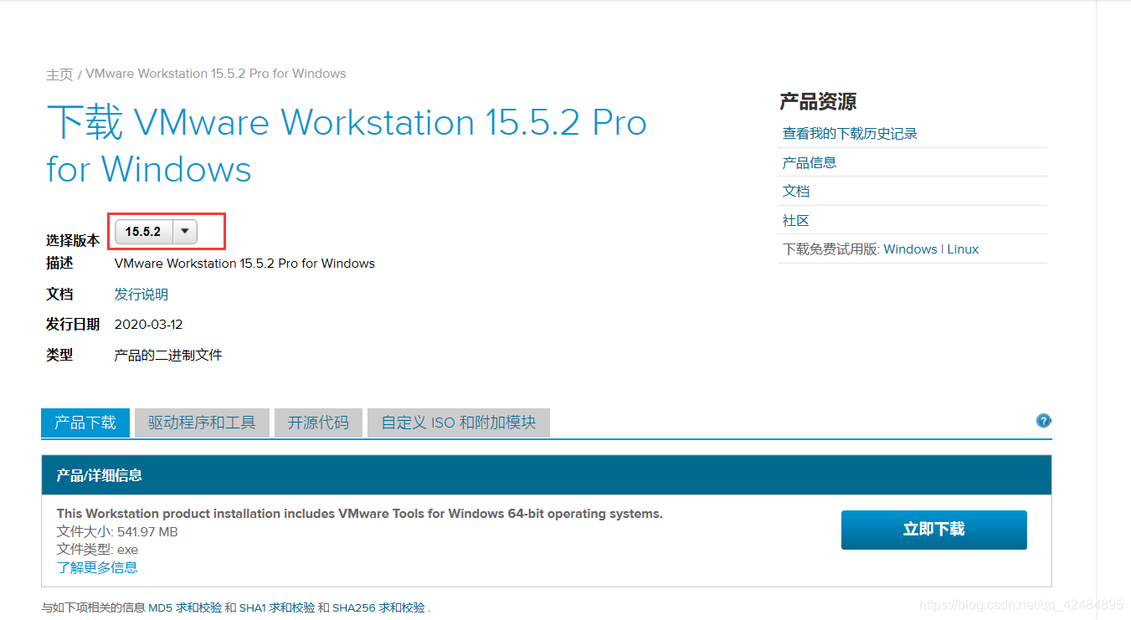Viewport: 1131px width, 620px height.
Task: Switch to the 产品下载 tab
Action: 85,423
